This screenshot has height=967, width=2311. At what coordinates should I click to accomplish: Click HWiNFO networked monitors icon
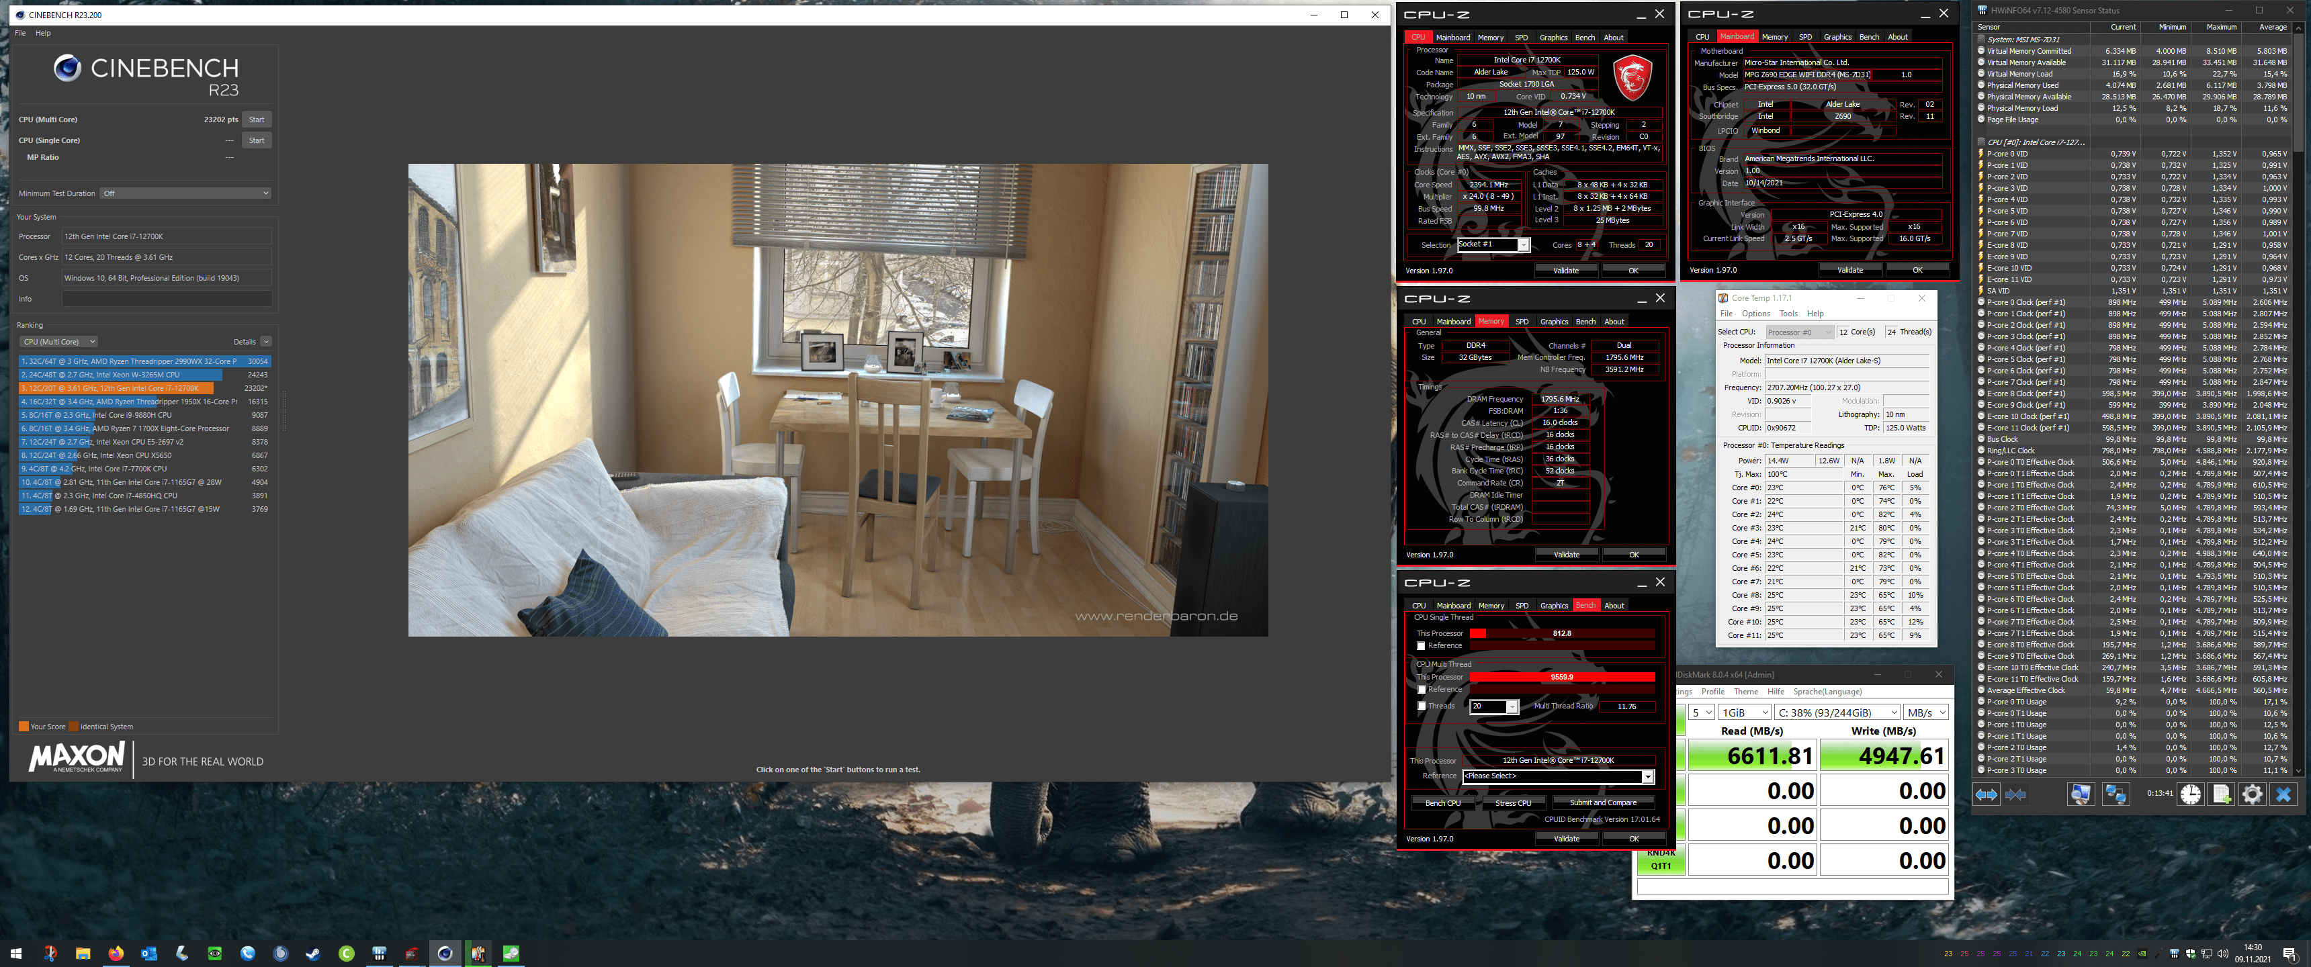coord(2116,794)
